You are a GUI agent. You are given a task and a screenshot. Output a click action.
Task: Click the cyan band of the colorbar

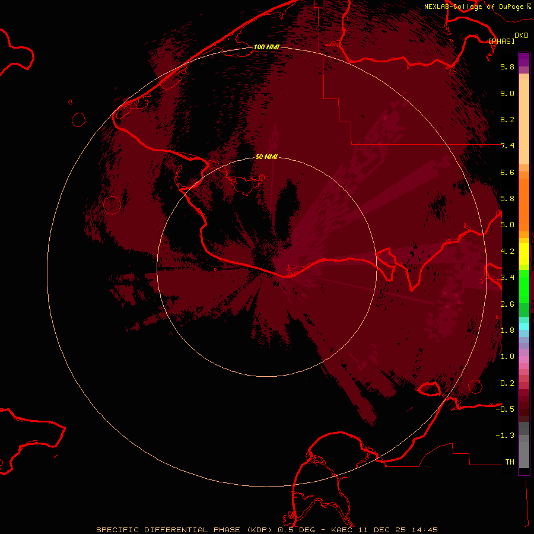(x=524, y=326)
